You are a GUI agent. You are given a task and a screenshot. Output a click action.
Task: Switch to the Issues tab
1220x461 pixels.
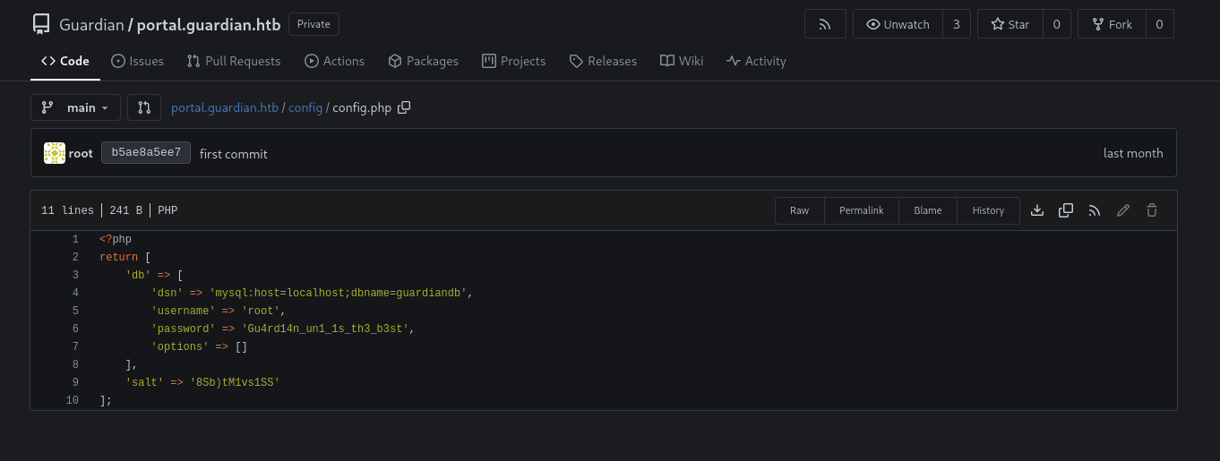(137, 61)
